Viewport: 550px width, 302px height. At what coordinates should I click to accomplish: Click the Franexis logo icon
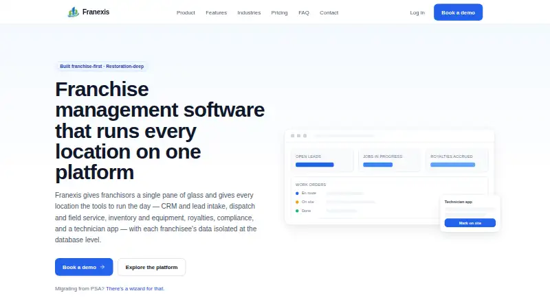(x=73, y=12)
